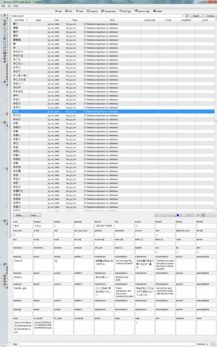The width and height of the screenshot is (217, 347).
Task: Open the Go menu
Action: [9, 6]
